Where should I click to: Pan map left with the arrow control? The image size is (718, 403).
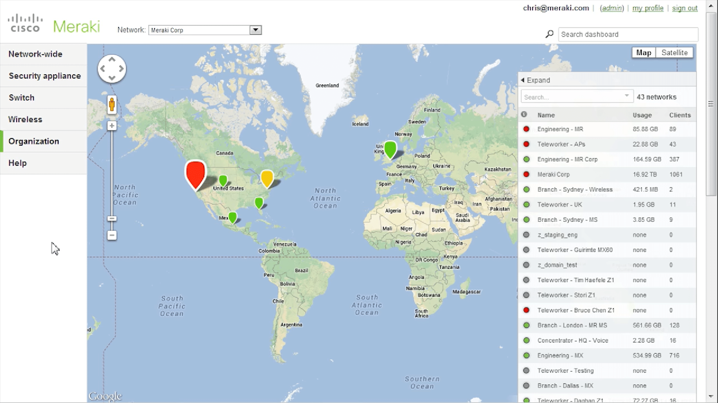(102, 69)
